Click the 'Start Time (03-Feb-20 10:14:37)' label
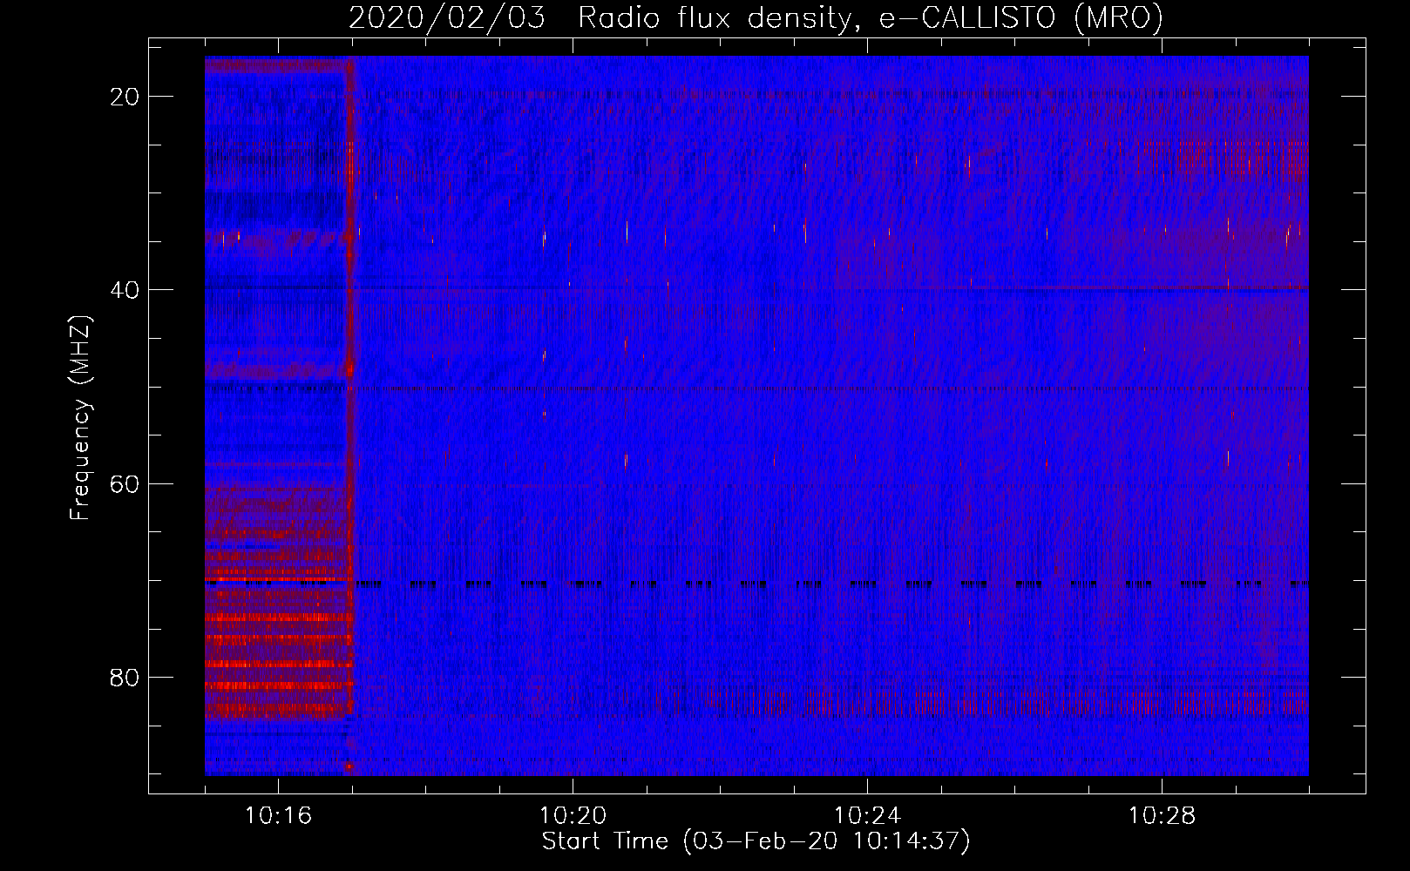Image resolution: width=1410 pixels, height=871 pixels. [x=756, y=841]
